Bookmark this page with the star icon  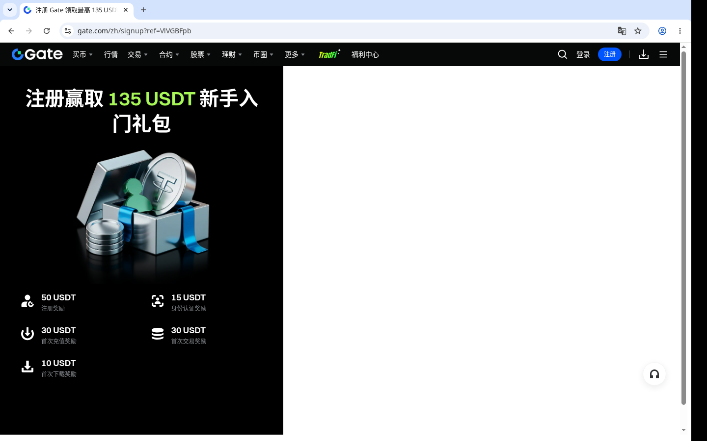638,31
